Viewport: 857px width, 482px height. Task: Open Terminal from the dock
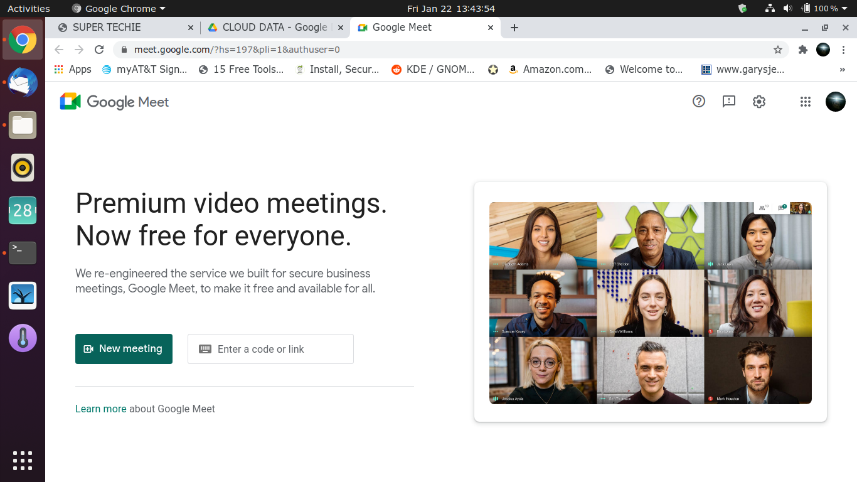click(x=23, y=253)
